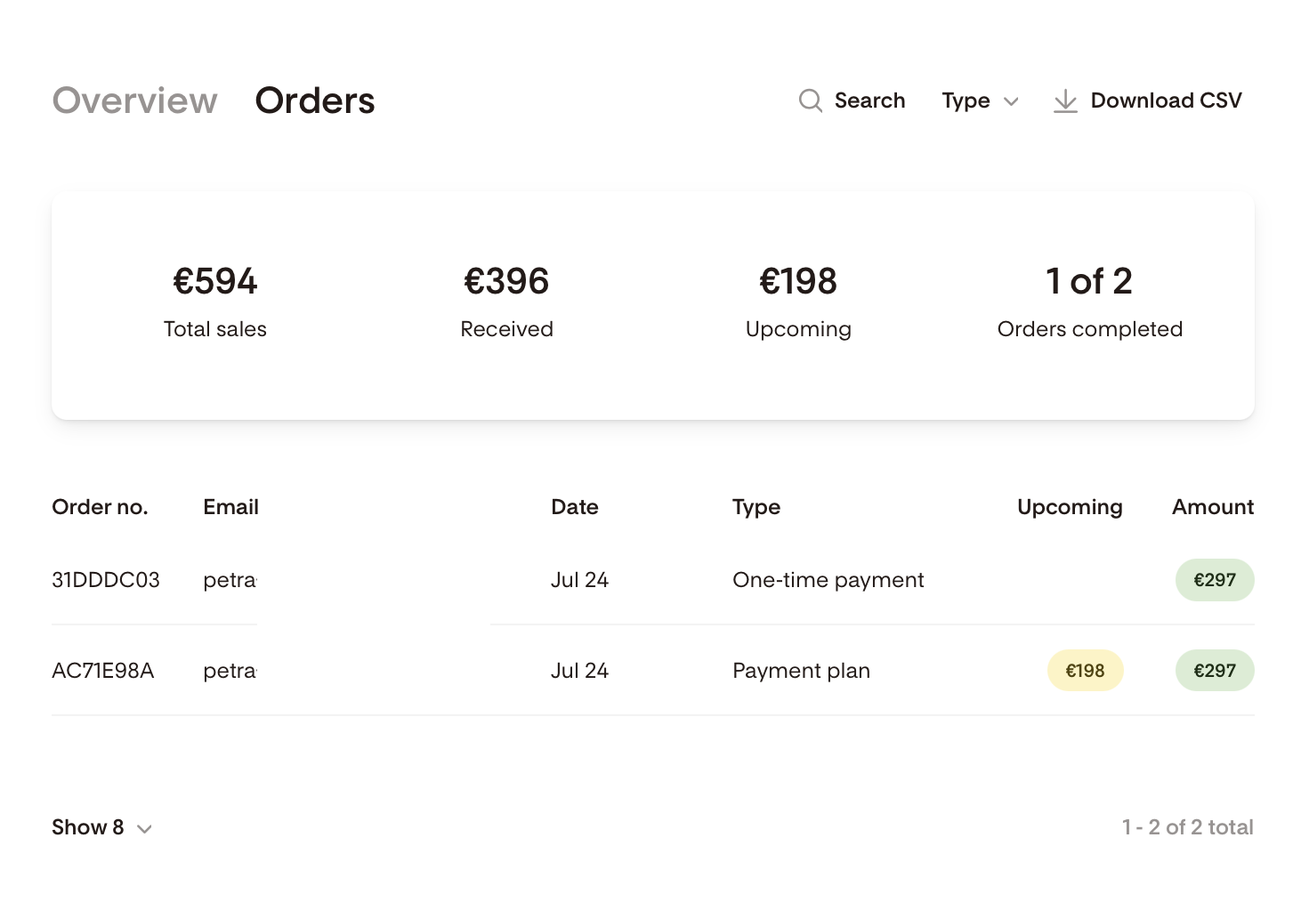Click the chevron beside Show 8
This screenshot has height=902, width=1301.
pos(144,829)
